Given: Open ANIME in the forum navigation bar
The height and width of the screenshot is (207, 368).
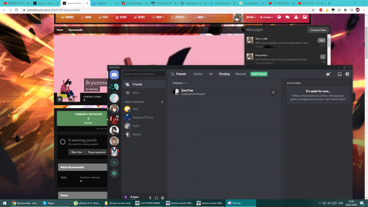Looking at the screenshot, I should coord(86,17).
